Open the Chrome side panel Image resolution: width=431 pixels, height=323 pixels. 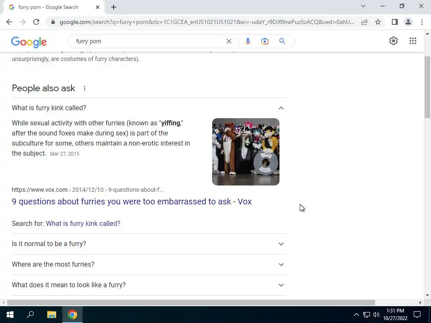pyautogui.click(x=394, y=22)
